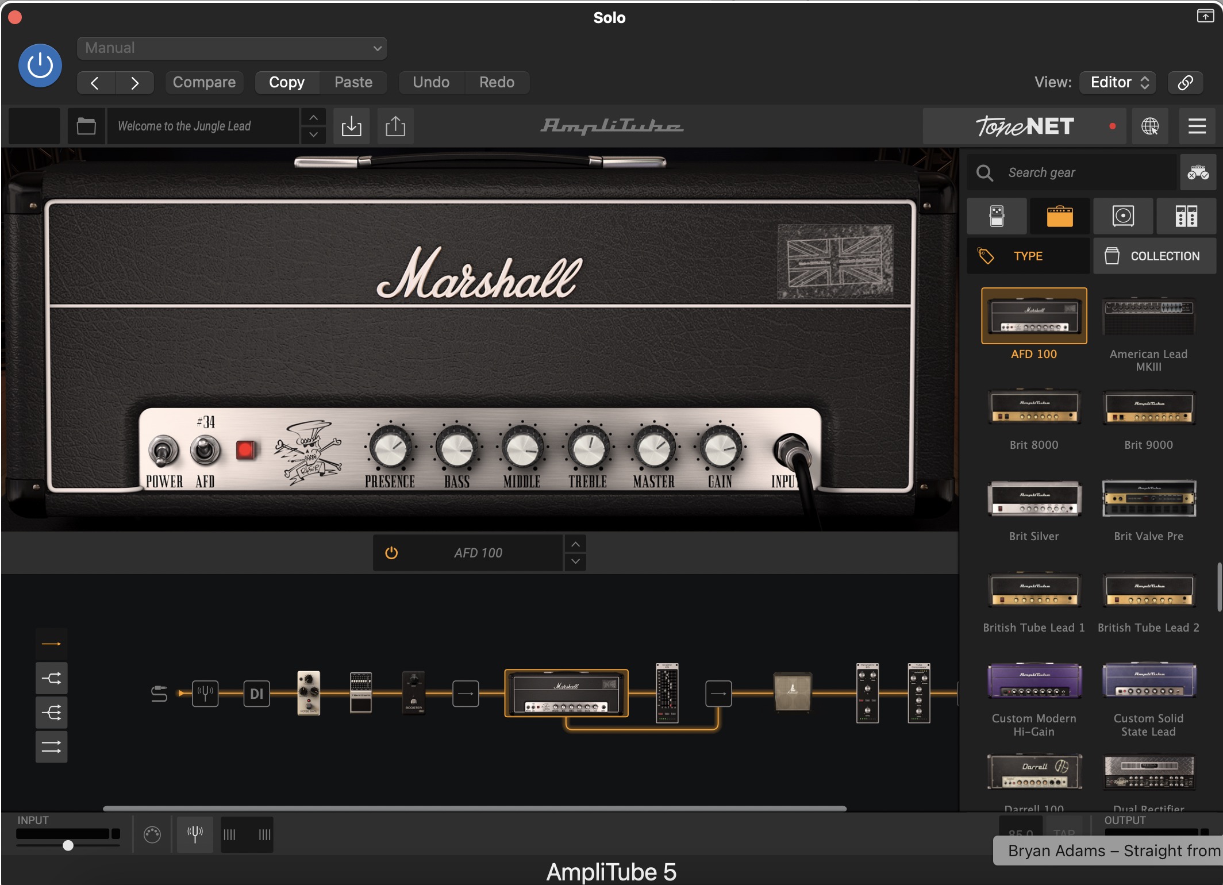Screen dimensions: 1223x885
Task: Switch to the TYPE filter tab
Action: point(1028,256)
